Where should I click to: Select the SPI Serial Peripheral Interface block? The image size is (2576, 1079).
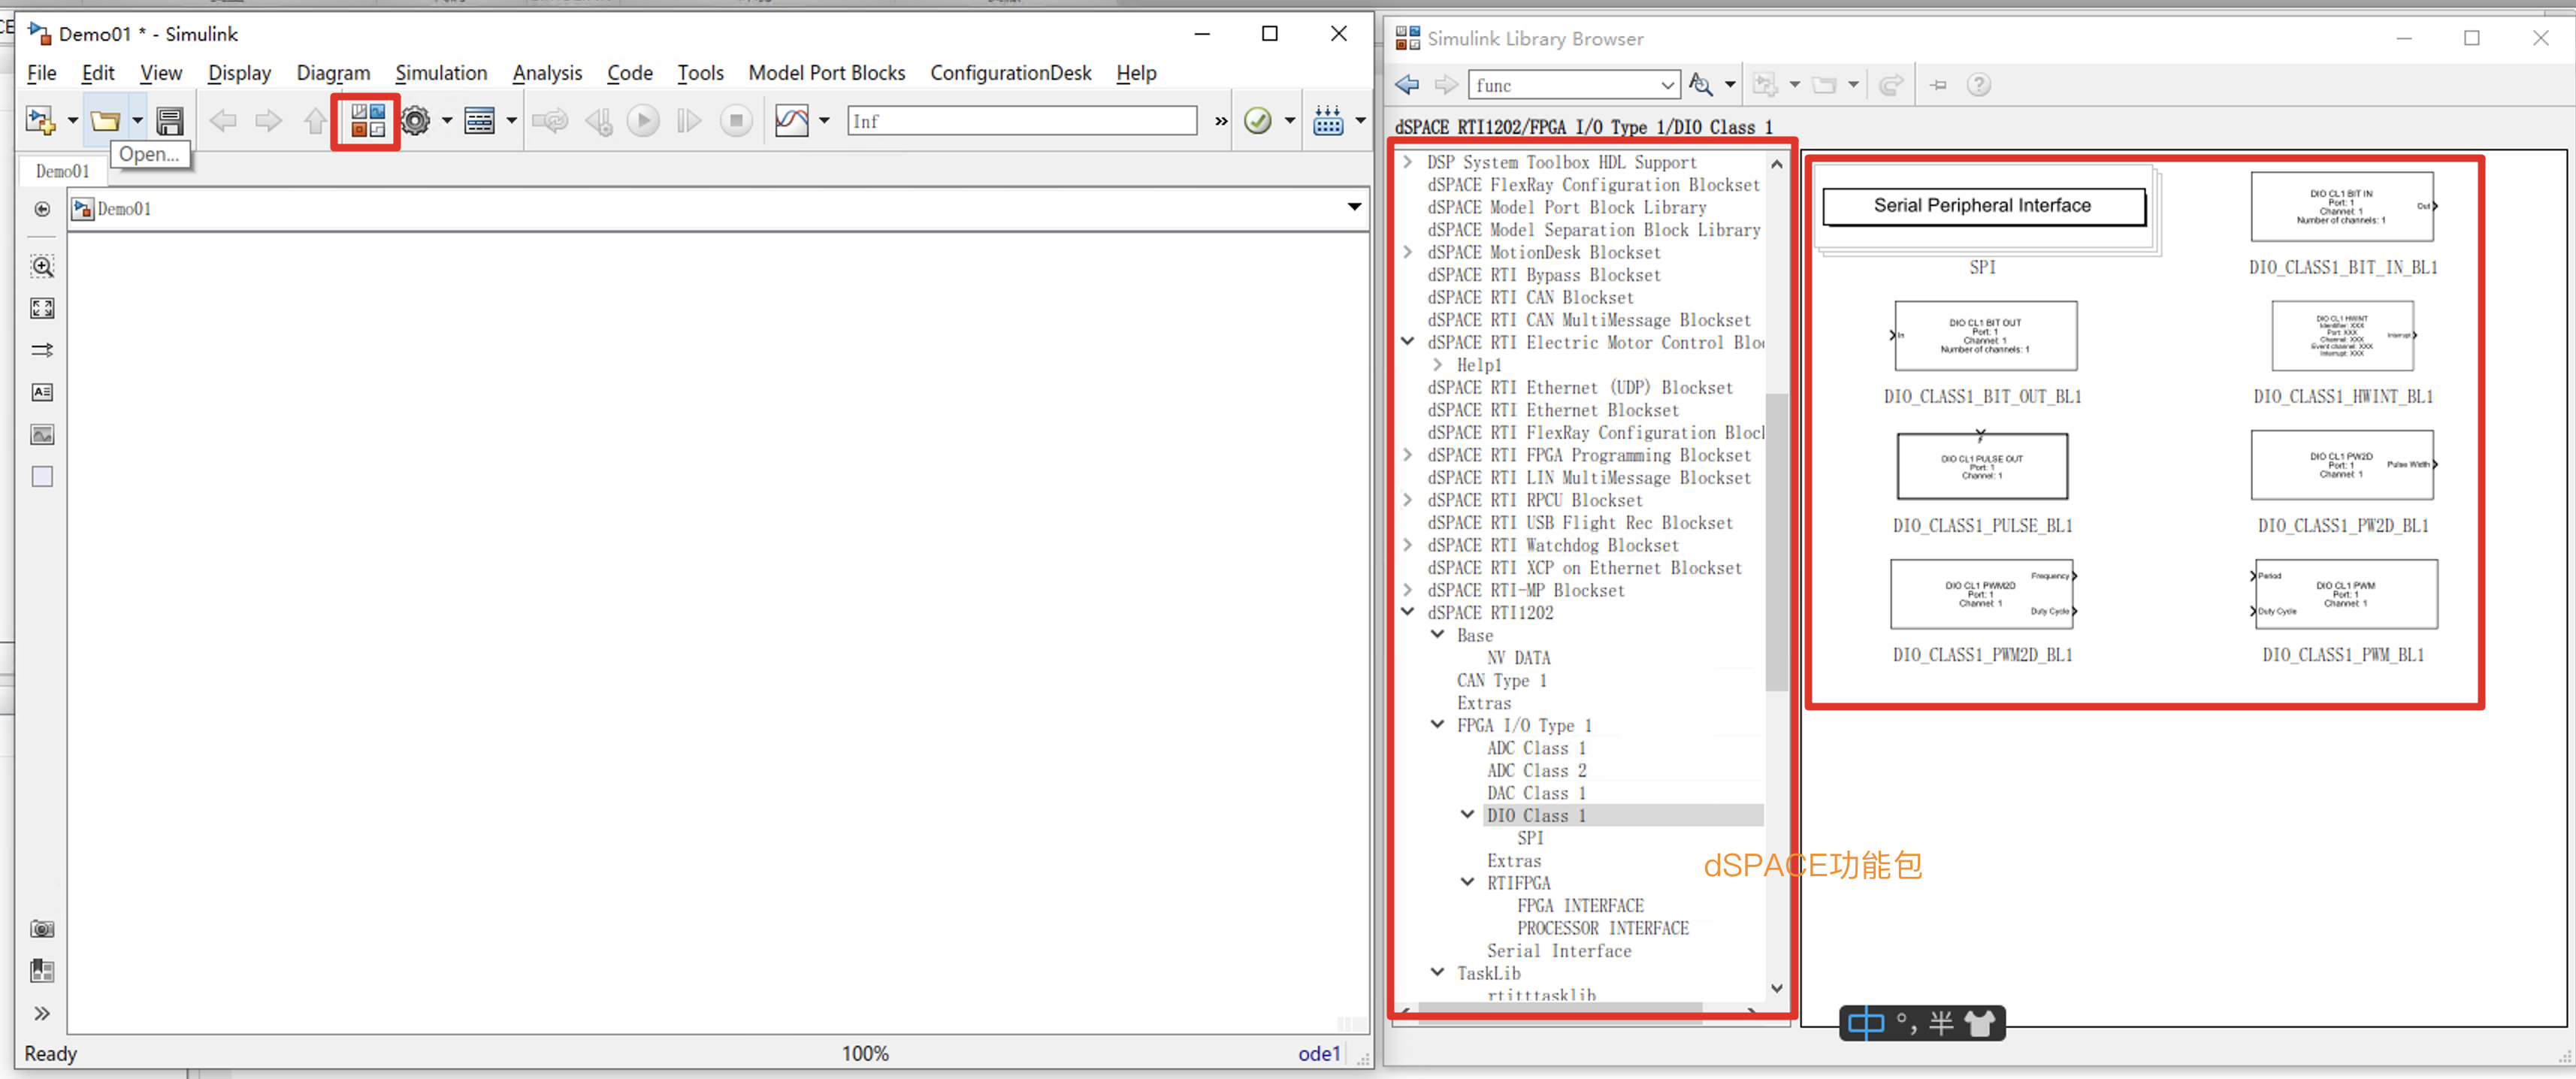click(x=1984, y=206)
